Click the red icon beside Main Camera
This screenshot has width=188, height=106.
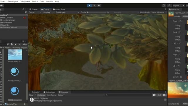[24, 18]
